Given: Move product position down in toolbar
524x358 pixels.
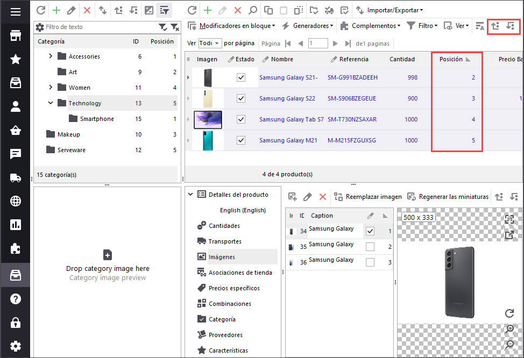Looking at the screenshot, I should click(510, 26).
